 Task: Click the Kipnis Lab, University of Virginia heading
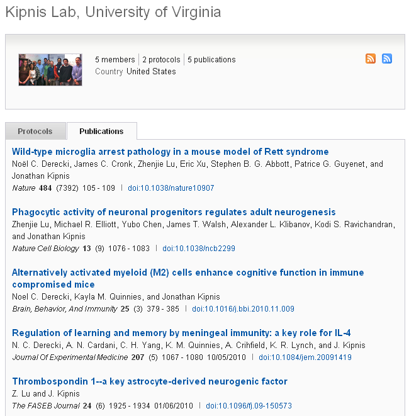(x=113, y=13)
